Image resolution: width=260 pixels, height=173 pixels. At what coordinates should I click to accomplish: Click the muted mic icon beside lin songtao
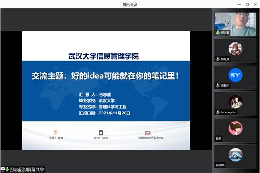[218, 112]
